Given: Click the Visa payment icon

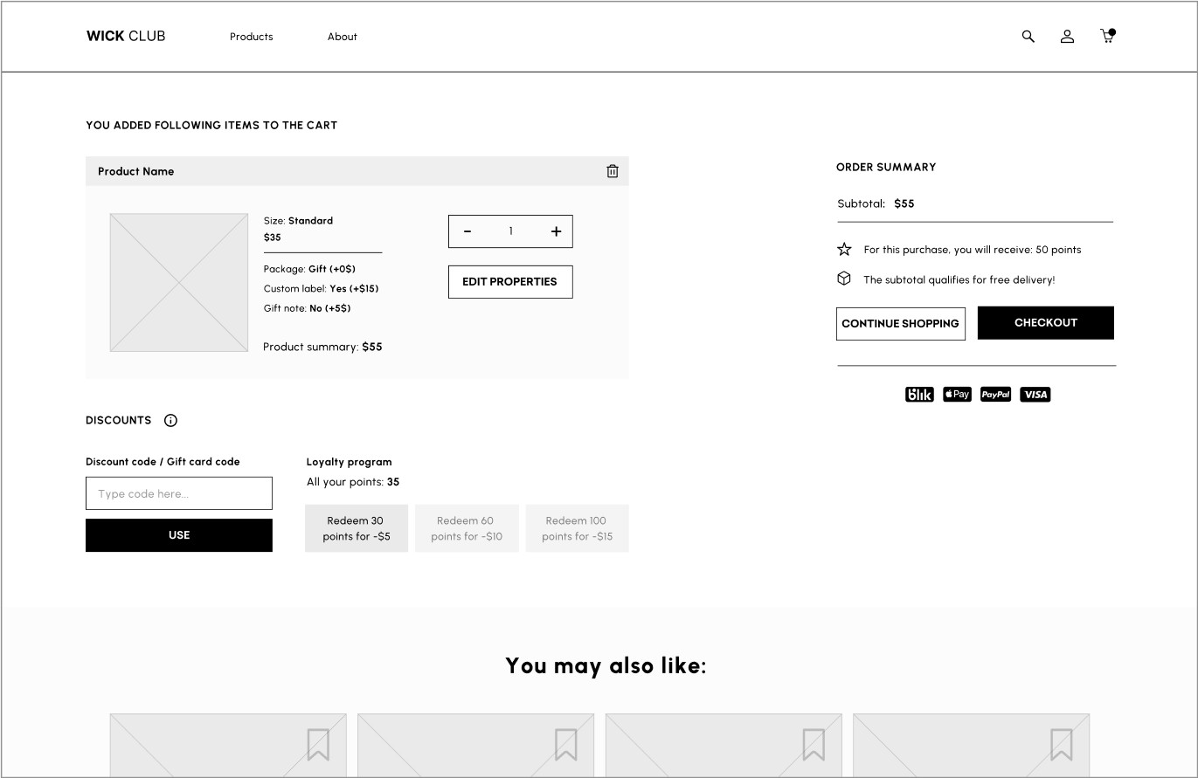Looking at the screenshot, I should (x=1035, y=395).
